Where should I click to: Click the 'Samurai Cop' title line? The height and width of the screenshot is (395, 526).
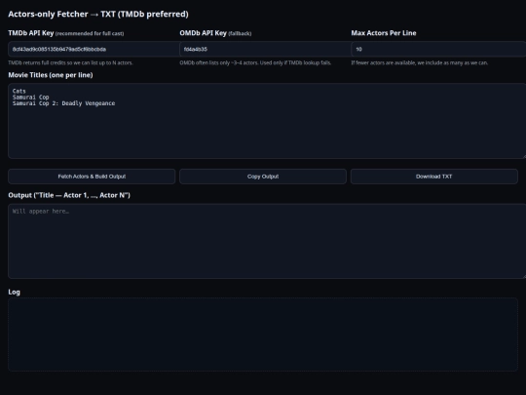tap(30, 98)
